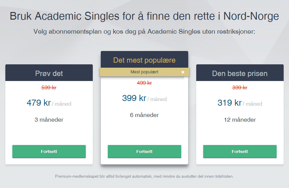The width and height of the screenshot is (289, 188).
Task: Select the Prøv det plan header
Action: 49,73
